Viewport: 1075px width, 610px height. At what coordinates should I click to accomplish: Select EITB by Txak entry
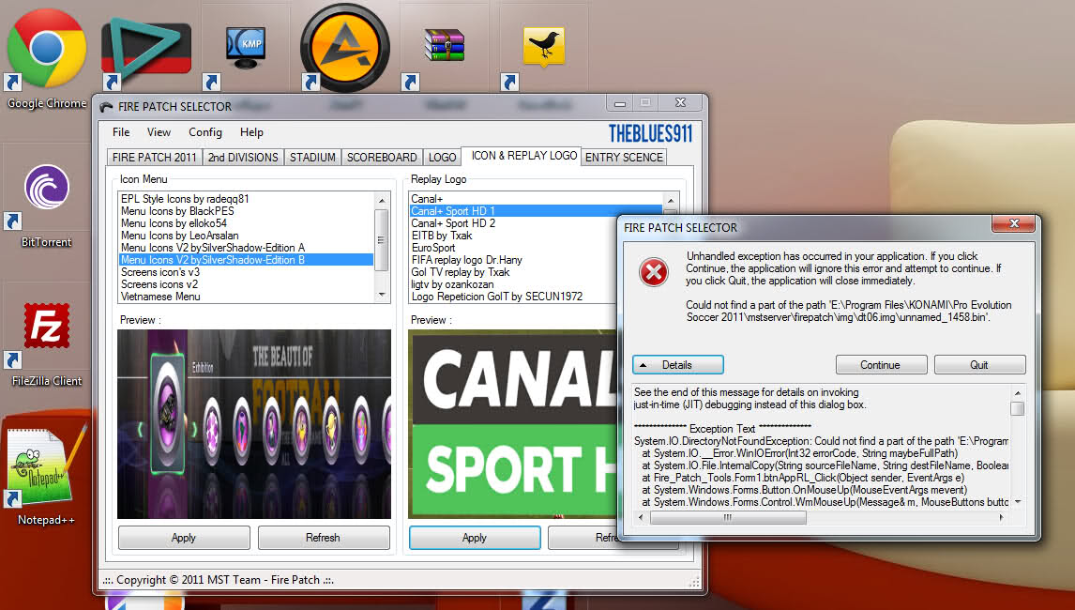tap(513, 236)
